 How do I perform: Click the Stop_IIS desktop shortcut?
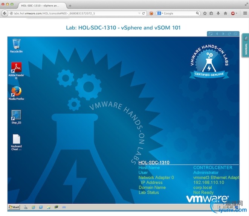[x=16, y=117]
